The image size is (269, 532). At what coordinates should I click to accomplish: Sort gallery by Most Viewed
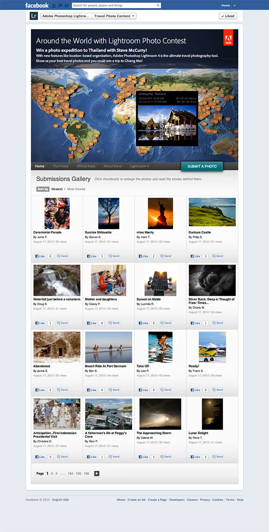[76, 189]
